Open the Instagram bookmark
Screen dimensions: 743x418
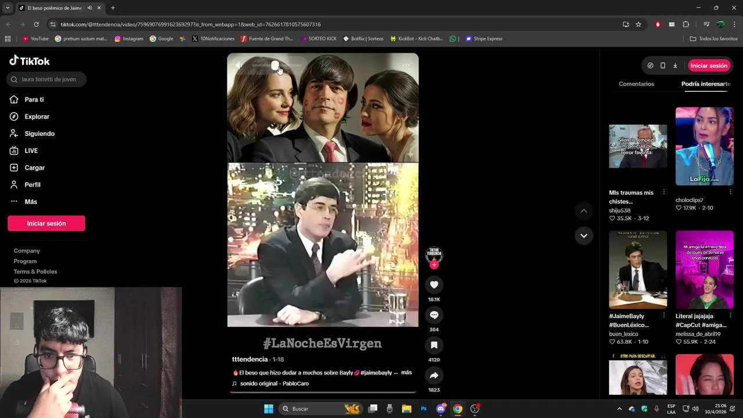point(129,39)
